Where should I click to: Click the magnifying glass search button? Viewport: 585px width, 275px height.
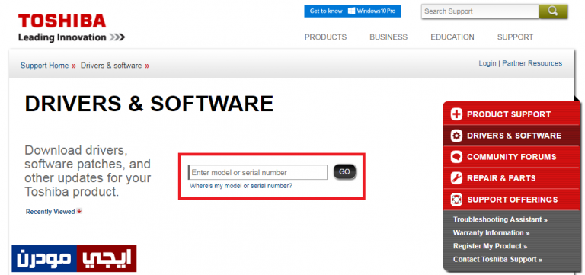pos(553,11)
